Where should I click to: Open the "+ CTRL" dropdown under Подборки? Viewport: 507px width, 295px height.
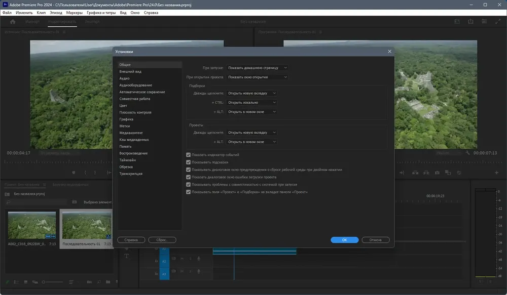(x=252, y=102)
